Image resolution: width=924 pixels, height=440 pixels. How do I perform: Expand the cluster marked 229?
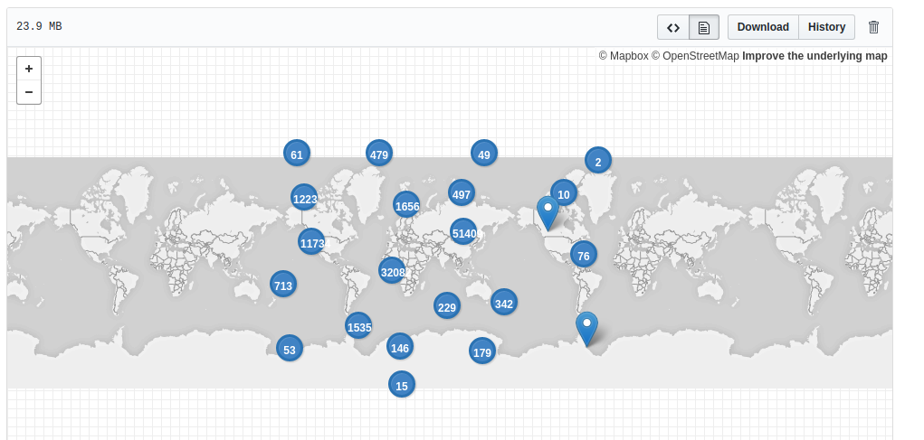pos(447,306)
